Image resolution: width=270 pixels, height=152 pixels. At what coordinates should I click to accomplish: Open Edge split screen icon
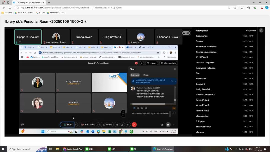tap(242, 8)
